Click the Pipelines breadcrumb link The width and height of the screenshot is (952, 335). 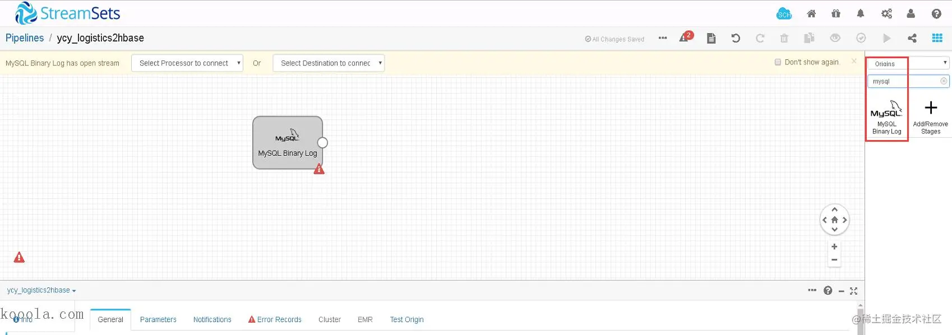25,38
